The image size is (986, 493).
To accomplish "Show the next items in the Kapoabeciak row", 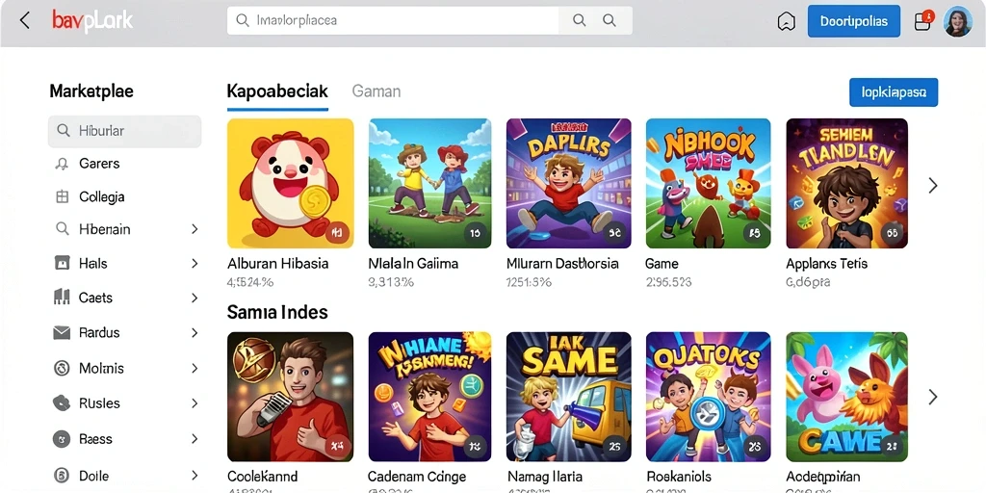I will [x=932, y=185].
